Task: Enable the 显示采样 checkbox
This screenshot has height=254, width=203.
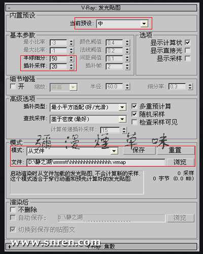Action: [x=188, y=58]
